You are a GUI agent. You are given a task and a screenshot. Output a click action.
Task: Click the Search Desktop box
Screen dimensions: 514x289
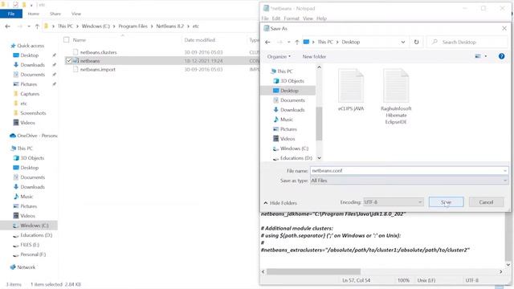coord(467,42)
